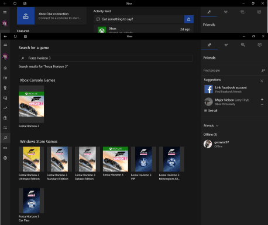This screenshot has width=268, height=225.
Task: Open Forza Horizon 3 Car Pass thumbnail
Action: (31, 201)
